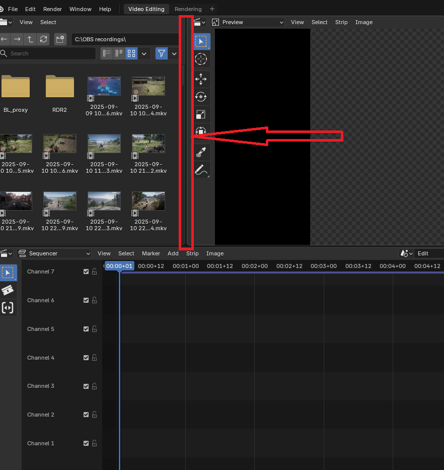Open the Render menu
Screen dimensions: 444x470
tap(52, 9)
